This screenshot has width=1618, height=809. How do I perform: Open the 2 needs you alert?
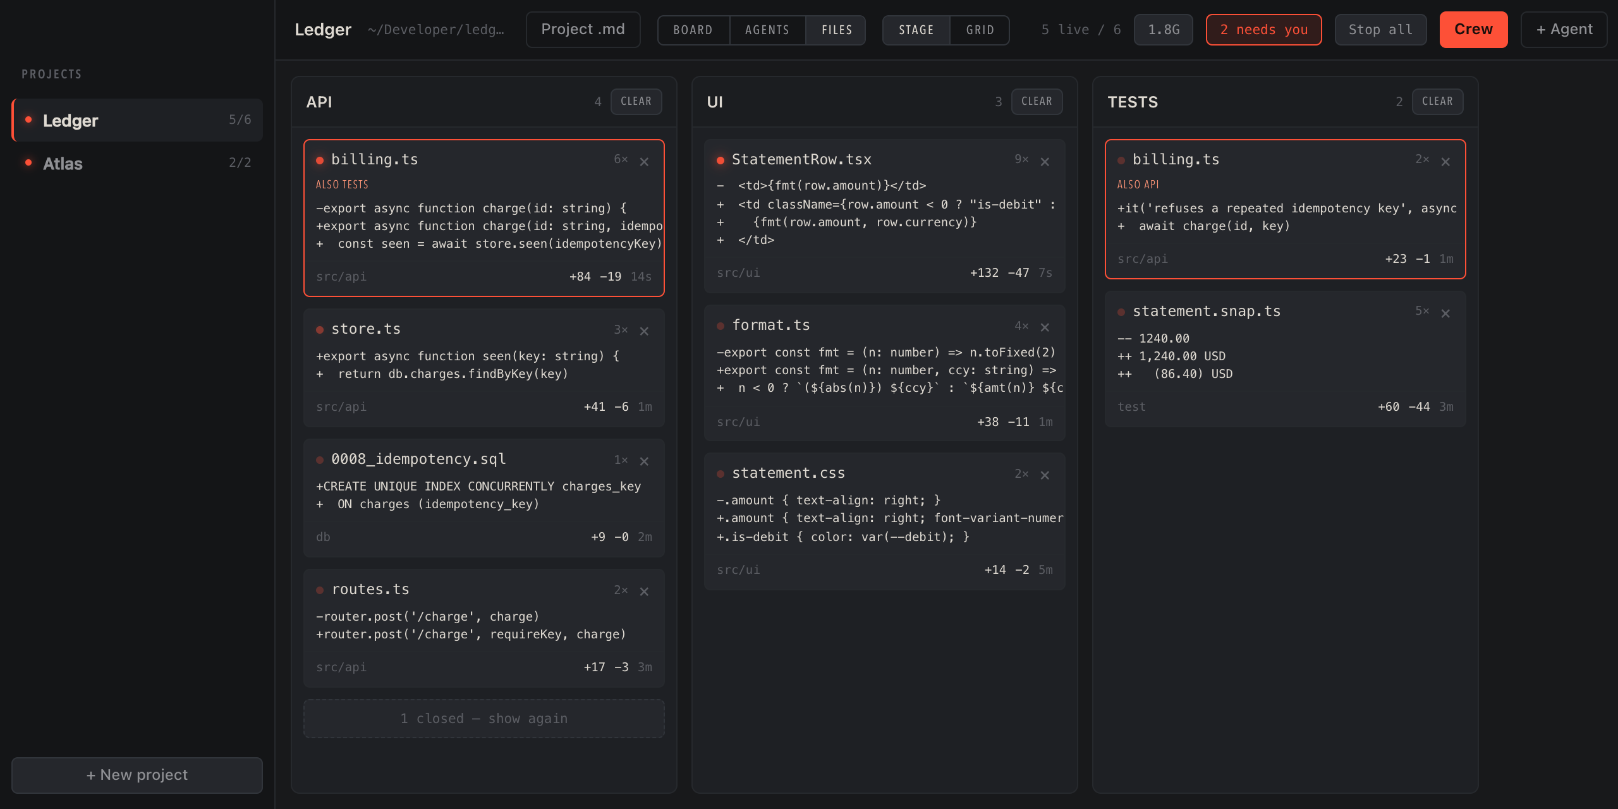point(1264,30)
